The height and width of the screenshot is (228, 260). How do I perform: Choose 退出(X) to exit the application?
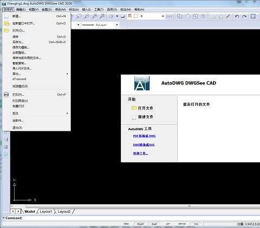point(36,128)
